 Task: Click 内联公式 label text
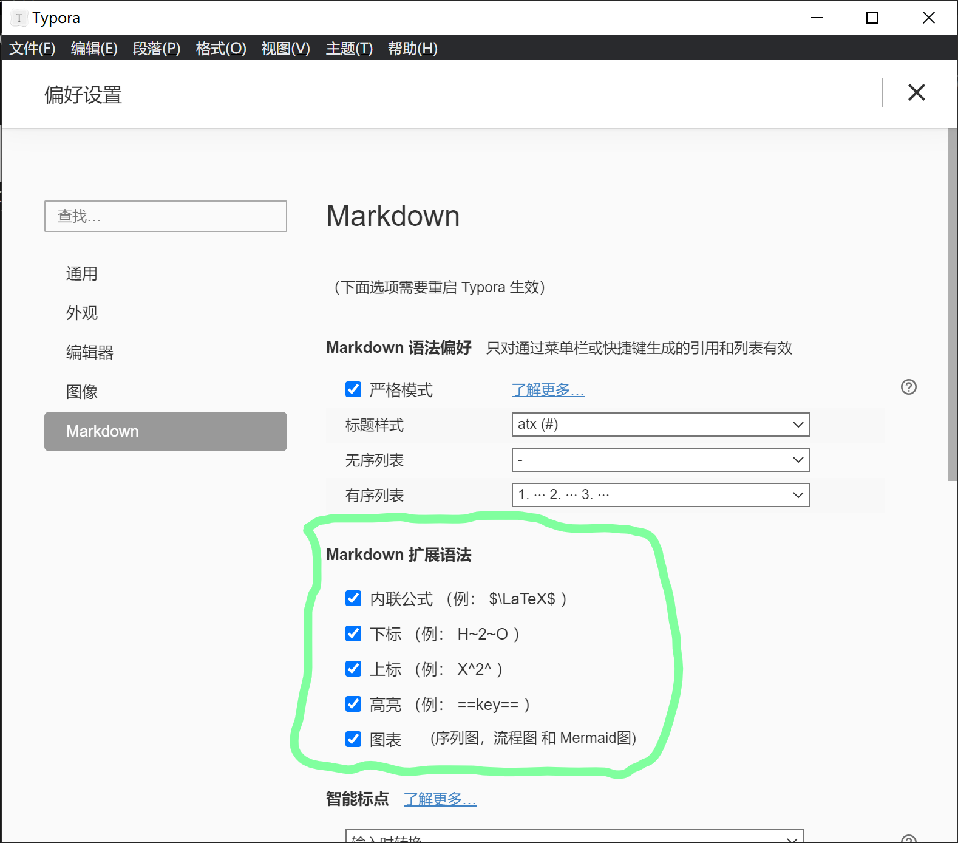point(401,599)
